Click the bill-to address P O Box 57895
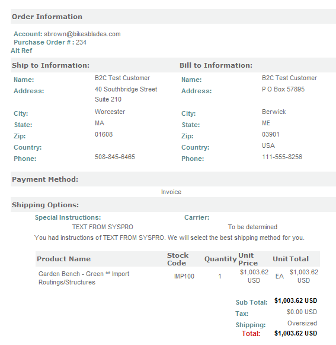The height and width of the screenshot is (345, 336). (x=283, y=89)
